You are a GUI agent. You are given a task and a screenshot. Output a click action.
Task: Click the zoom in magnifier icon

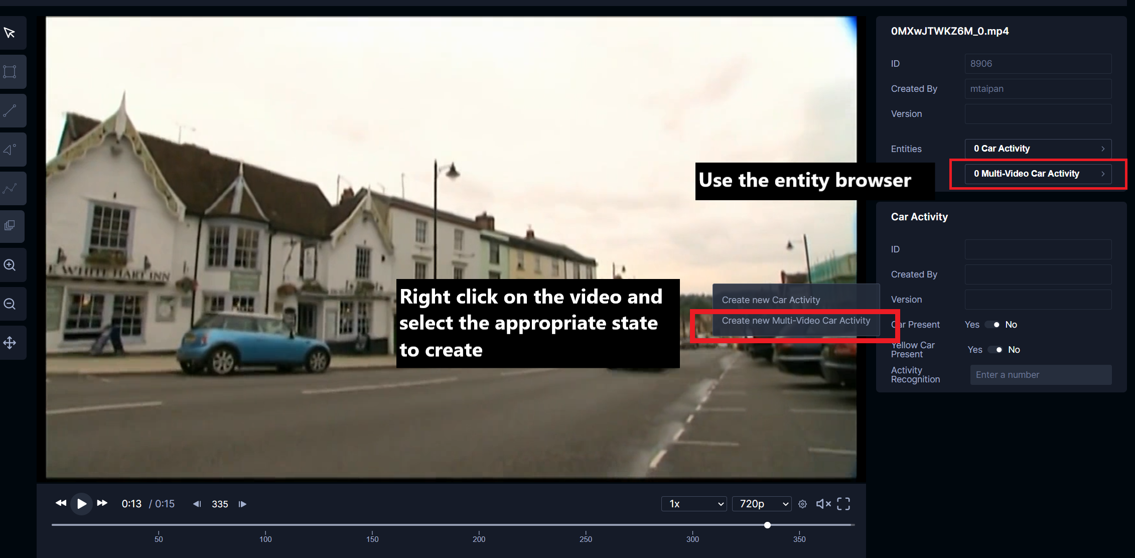point(10,265)
